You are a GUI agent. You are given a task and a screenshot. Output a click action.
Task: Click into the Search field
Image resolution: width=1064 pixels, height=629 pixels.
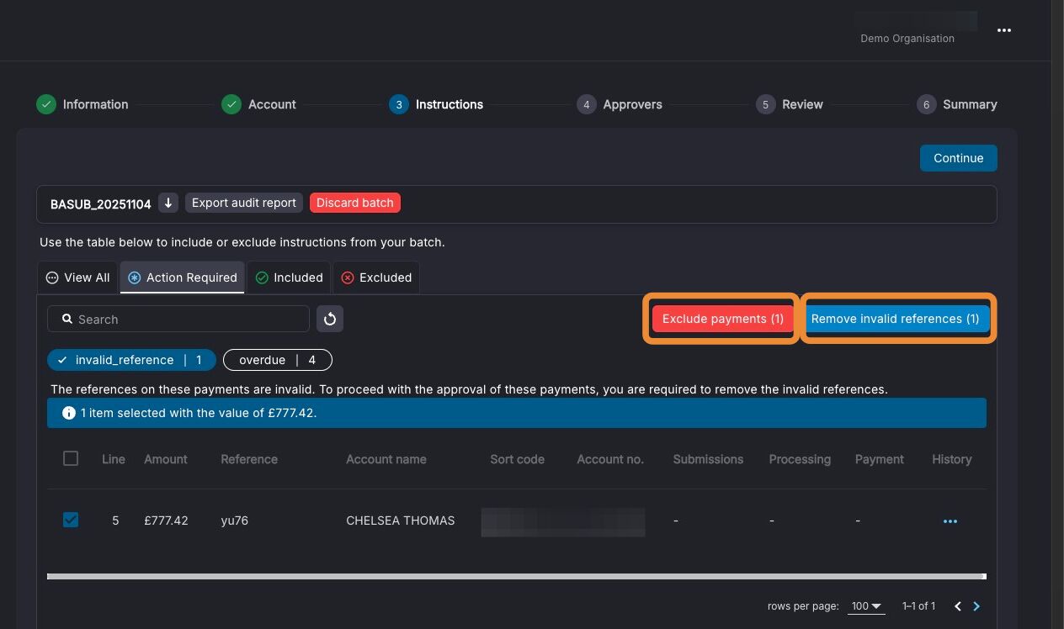click(178, 319)
